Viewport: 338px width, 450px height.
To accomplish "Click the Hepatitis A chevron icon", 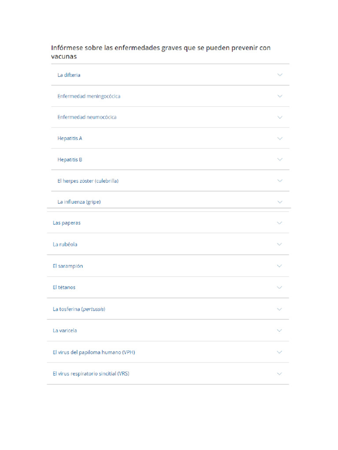I will [x=279, y=138].
